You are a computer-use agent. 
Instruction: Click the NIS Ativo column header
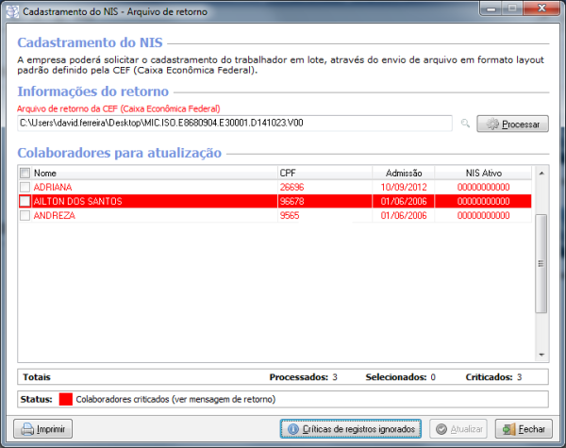click(483, 174)
